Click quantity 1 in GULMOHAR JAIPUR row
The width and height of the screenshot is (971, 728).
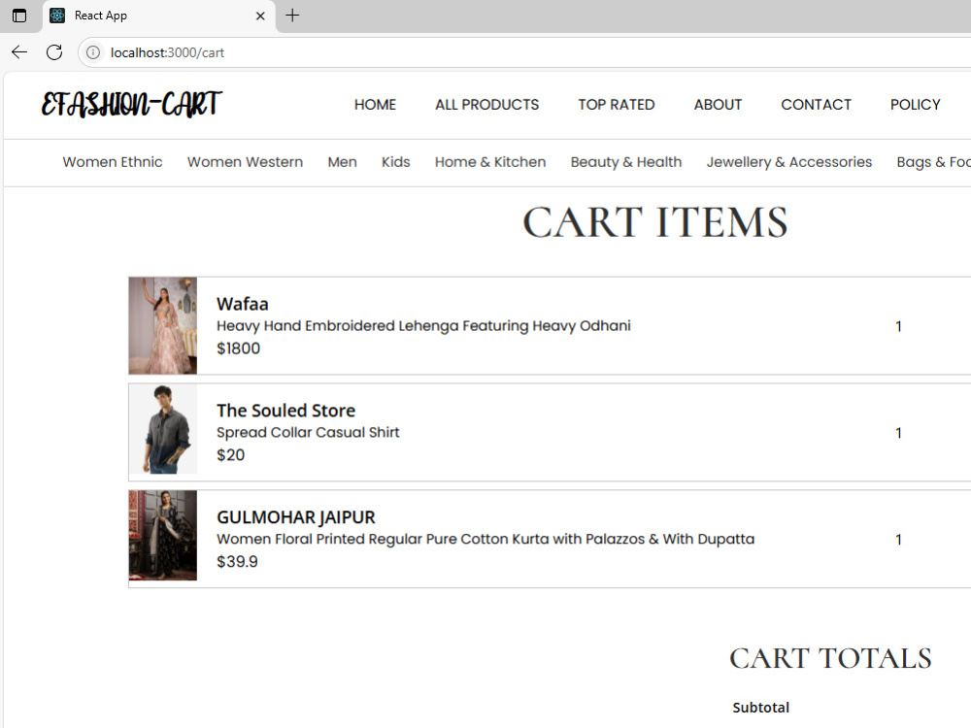pyautogui.click(x=898, y=539)
